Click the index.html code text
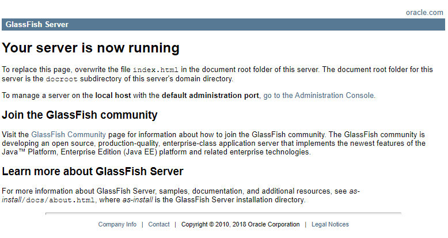This screenshot has width=448, height=238. tap(155, 70)
